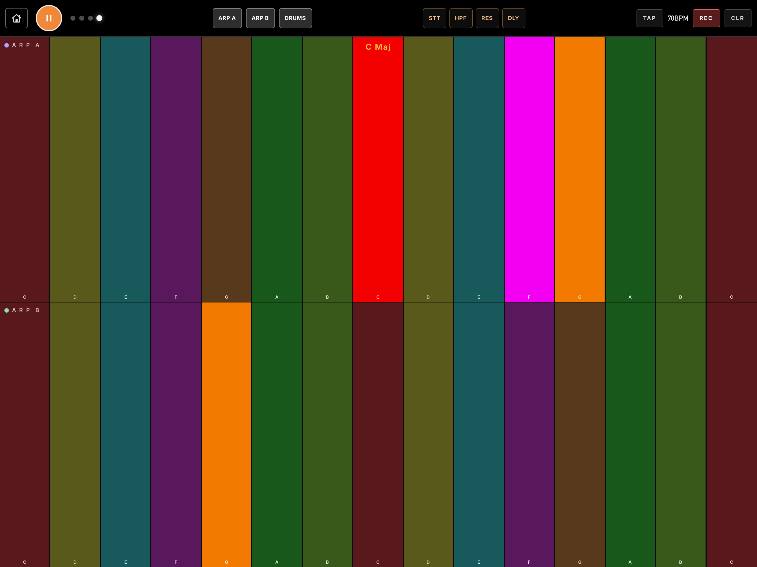Play the high E pad in ARP A

click(x=479, y=169)
